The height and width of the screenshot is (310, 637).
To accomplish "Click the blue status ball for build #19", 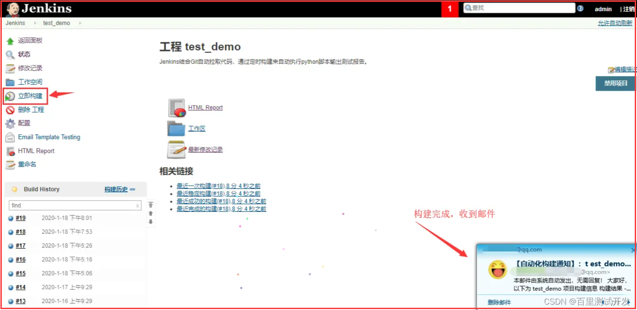I will 11,218.
